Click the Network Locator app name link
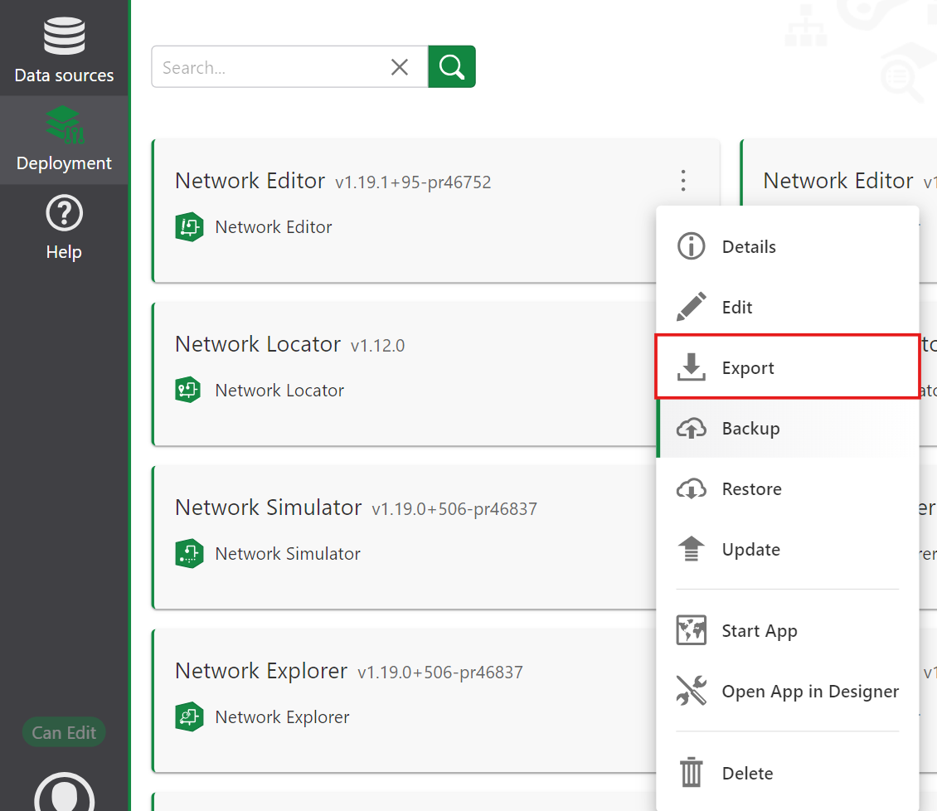This screenshot has height=811, width=937. pyautogui.click(x=279, y=391)
